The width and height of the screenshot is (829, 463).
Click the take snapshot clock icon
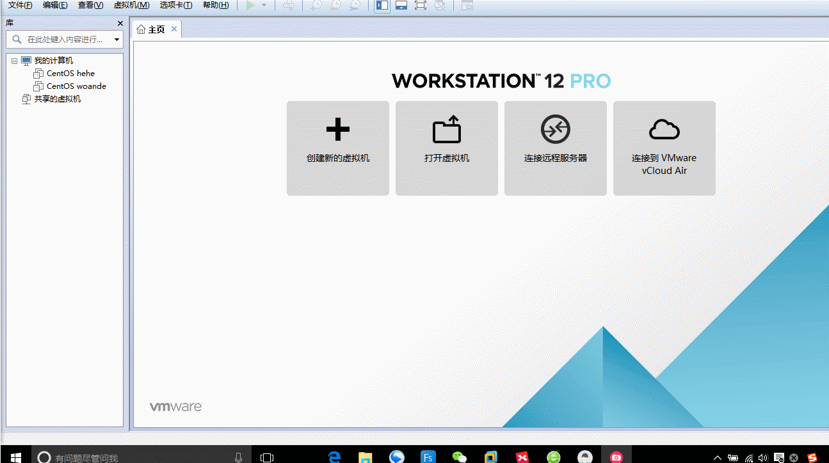pyautogui.click(x=316, y=5)
